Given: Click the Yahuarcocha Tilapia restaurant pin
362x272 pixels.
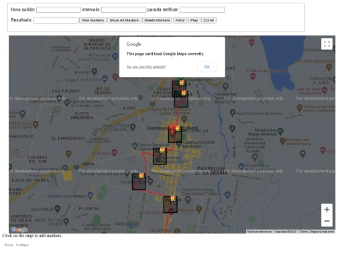Looking at the screenshot, I should coord(300,107).
